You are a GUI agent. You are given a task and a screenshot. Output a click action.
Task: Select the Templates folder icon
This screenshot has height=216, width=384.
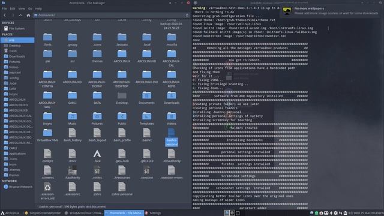point(146,116)
